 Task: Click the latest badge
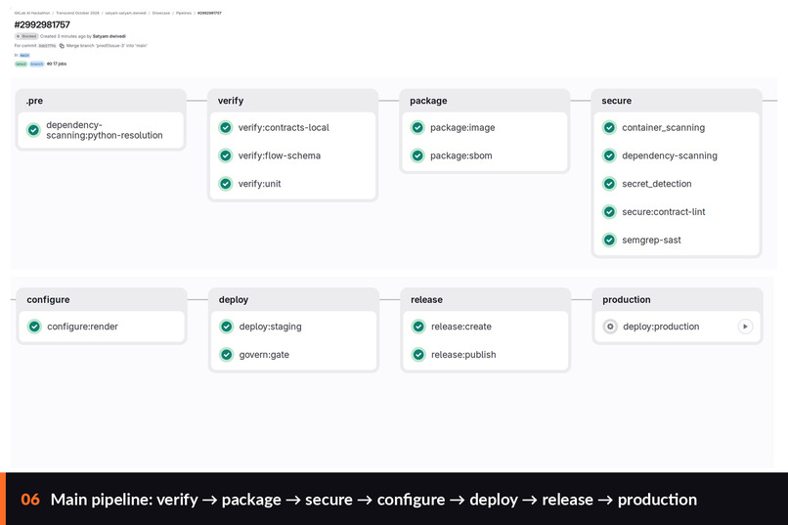pyautogui.click(x=21, y=64)
